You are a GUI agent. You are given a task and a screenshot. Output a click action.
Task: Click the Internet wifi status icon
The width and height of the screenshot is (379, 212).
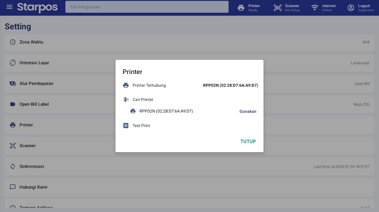click(x=315, y=8)
